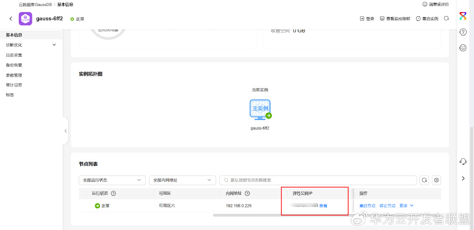This screenshot has width=474, height=230.
Task: Open 全部运行状态 dropdown filter
Action: point(112,180)
